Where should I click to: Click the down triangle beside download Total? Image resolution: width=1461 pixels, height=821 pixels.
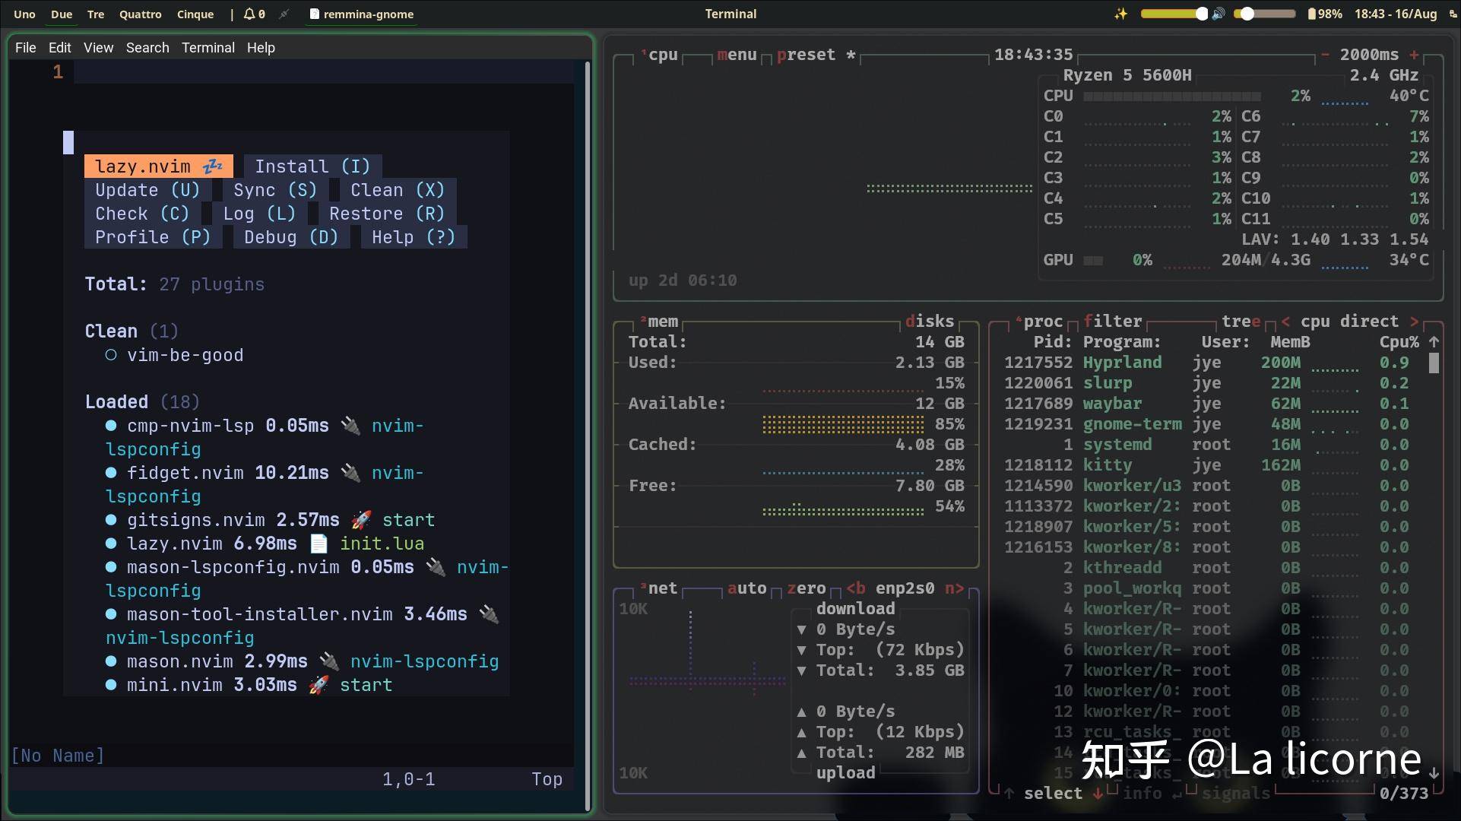[801, 670]
